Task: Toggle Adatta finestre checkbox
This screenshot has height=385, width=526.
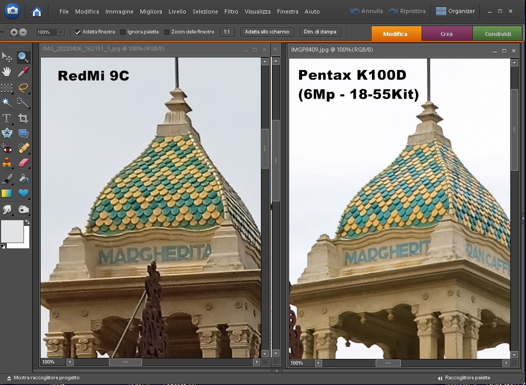Action: pyautogui.click(x=78, y=32)
